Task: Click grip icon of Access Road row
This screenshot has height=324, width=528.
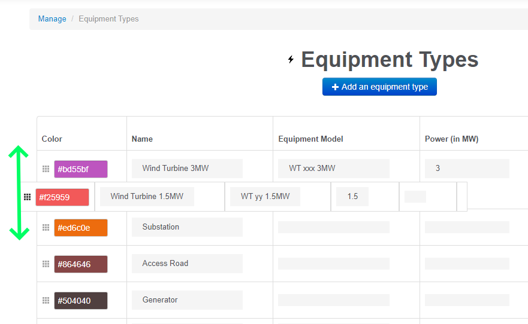Action: pyautogui.click(x=46, y=264)
